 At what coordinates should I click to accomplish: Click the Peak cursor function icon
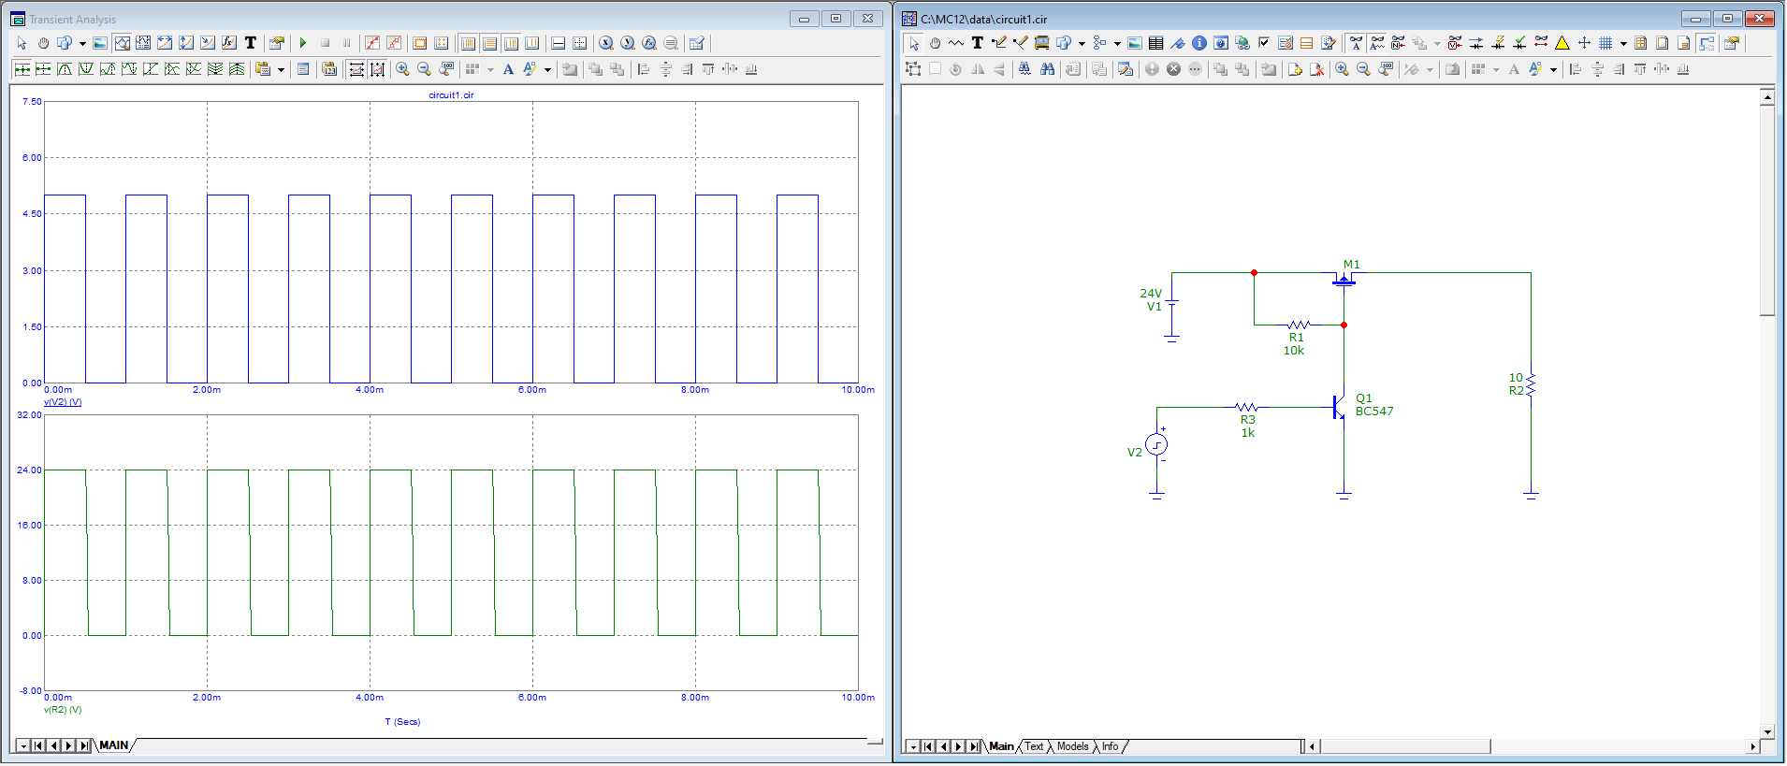tap(65, 69)
